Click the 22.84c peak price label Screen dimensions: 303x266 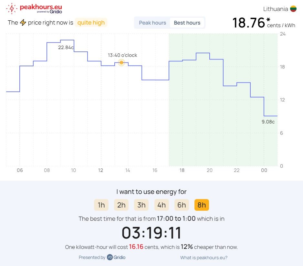click(x=66, y=48)
